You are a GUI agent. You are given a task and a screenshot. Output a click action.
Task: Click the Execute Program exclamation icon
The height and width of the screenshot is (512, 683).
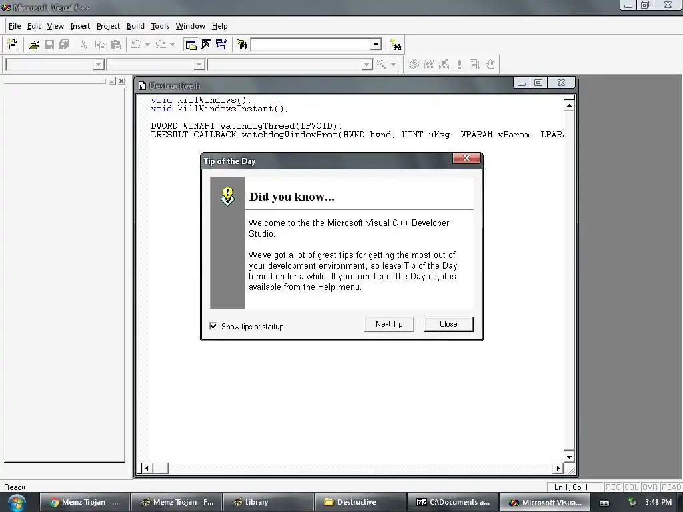pos(459,65)
